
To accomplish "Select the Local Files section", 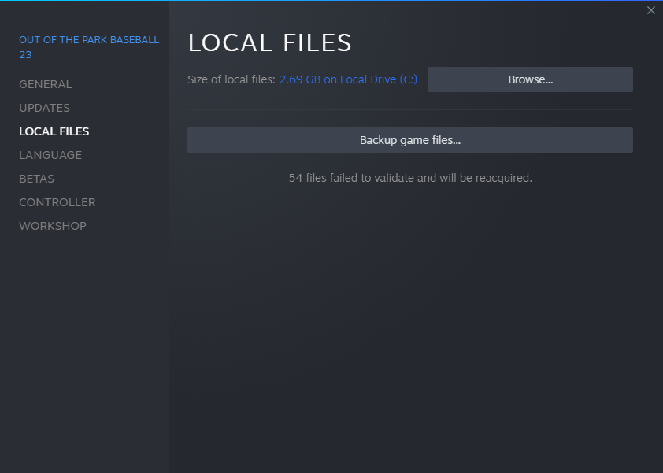I will point(54,131).
